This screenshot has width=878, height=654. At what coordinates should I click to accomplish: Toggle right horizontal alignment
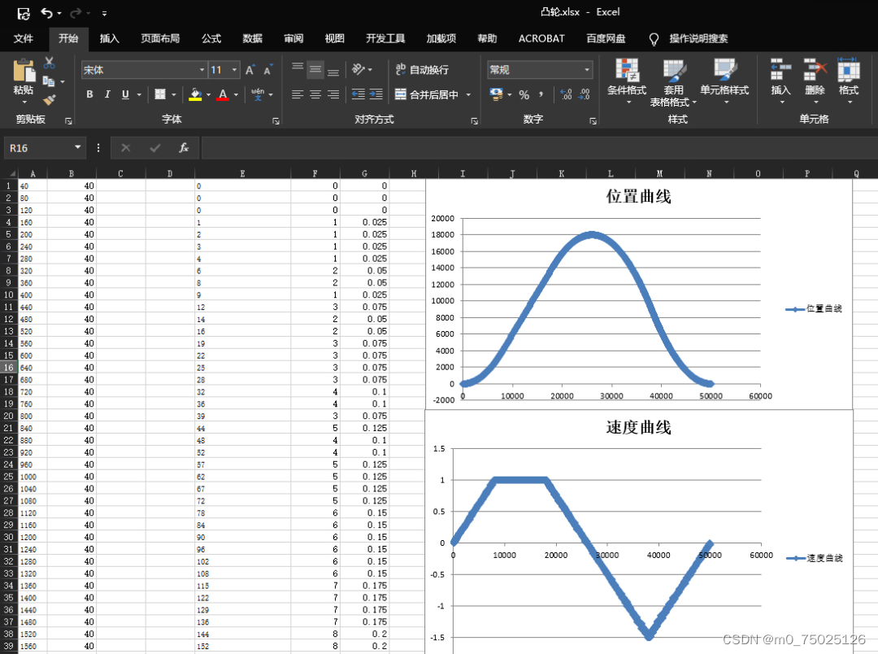(x=333, y=94)
